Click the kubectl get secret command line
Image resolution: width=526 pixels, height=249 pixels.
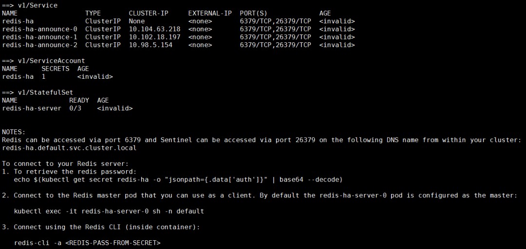178,179
